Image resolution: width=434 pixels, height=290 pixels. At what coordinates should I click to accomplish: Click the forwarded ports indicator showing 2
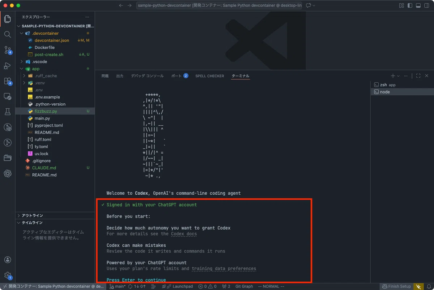point(225,286)
